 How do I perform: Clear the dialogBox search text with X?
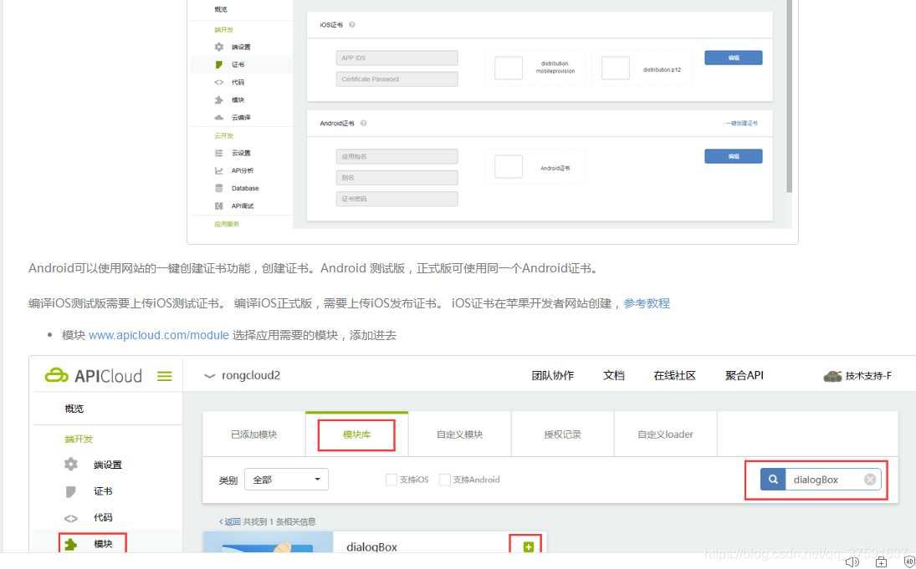pyautogui.click(x=870, y=480)
